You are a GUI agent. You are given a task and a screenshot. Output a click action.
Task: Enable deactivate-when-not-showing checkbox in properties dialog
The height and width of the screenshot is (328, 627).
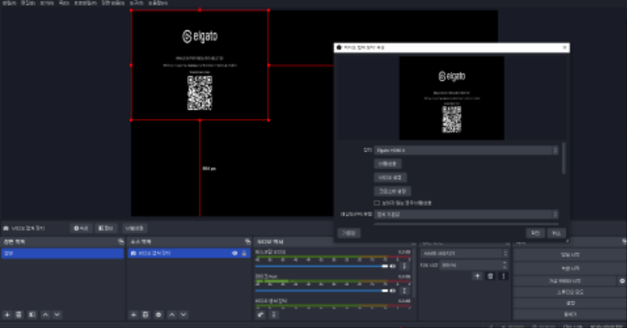[377, 203]
